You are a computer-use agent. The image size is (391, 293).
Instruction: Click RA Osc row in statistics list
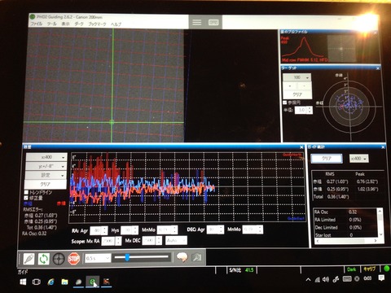(345, 212)
